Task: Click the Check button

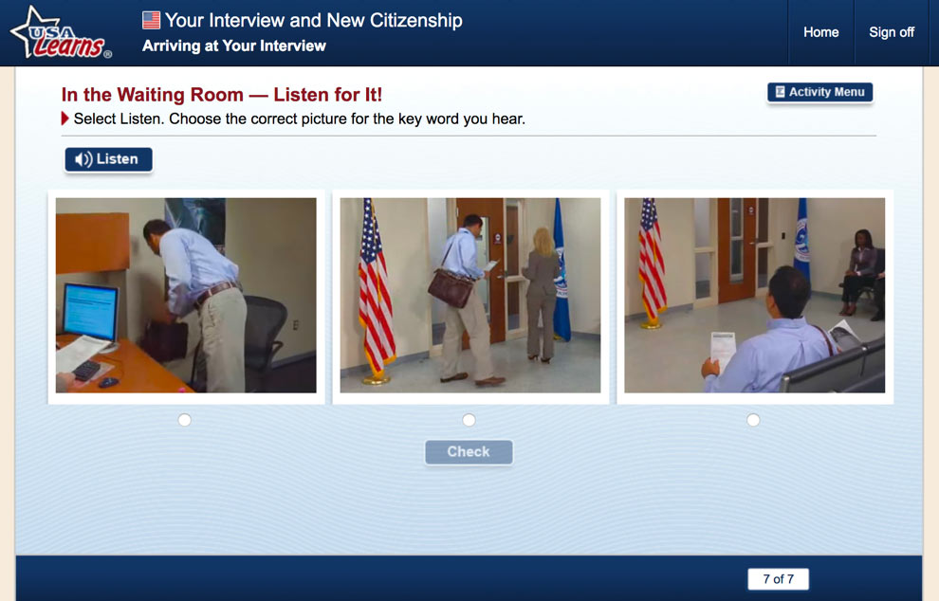Action: [x=469, y=452]
